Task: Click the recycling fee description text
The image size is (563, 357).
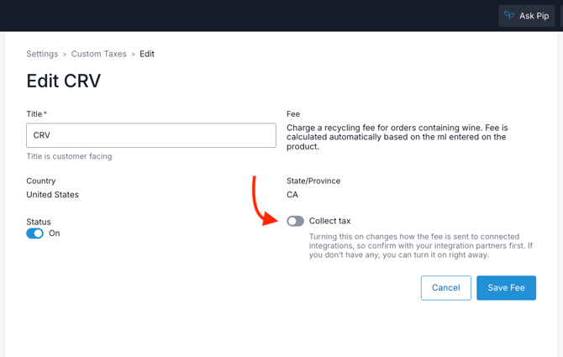Action: (x=397, y=137)
